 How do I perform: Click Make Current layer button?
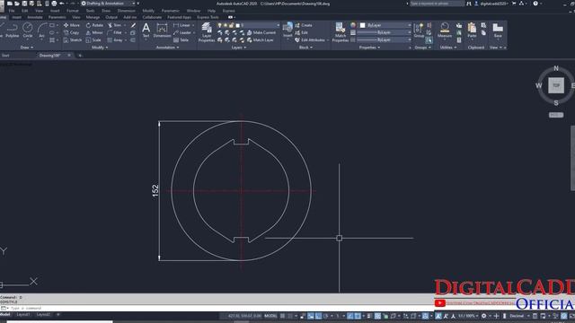click(x=261, y=32)
